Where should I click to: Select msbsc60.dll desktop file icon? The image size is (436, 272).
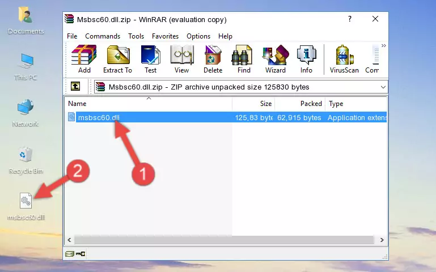click(26, 206)
